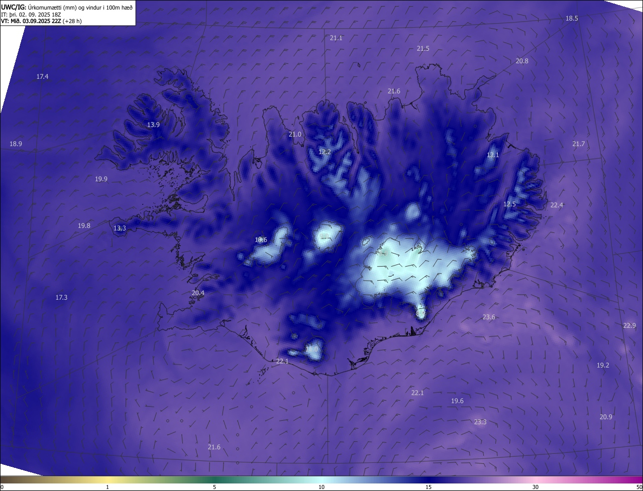Select the 13.9 value in the Westfjords

pyautogui.click(x=153, y=125)
